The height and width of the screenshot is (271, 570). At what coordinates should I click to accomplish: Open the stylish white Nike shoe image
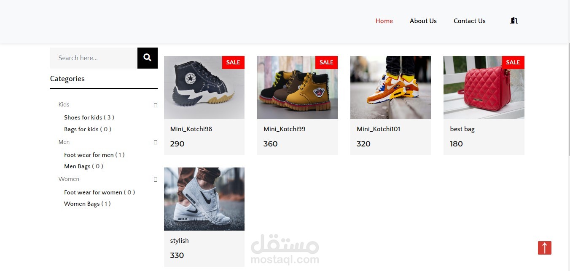(x=204, y=199)
